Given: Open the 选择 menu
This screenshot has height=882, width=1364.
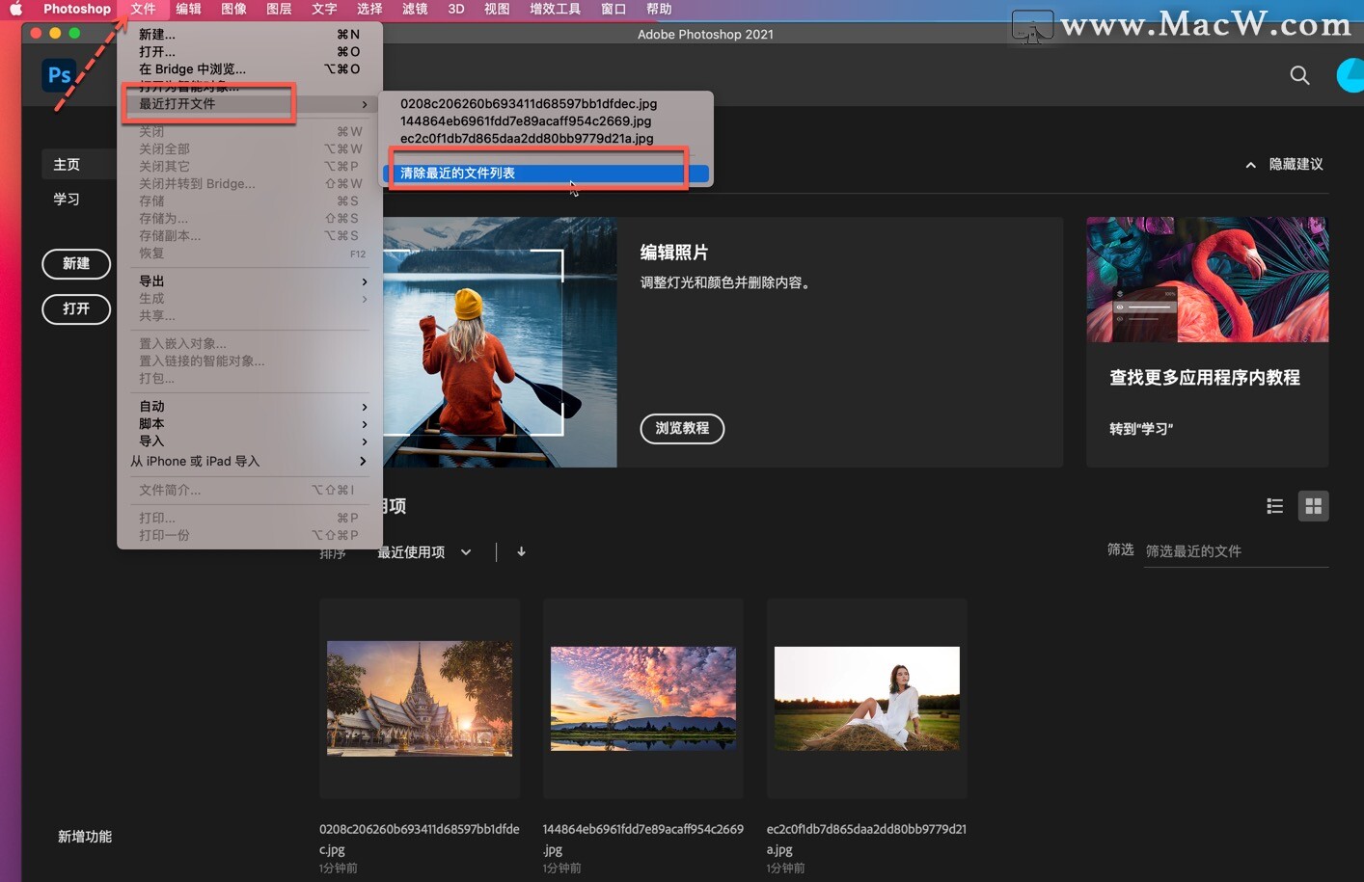Looking at the screenshot, I should coord(369,9).
